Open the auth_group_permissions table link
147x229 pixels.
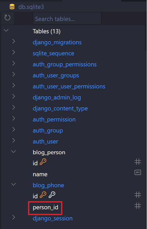click(x=65, y=65)
